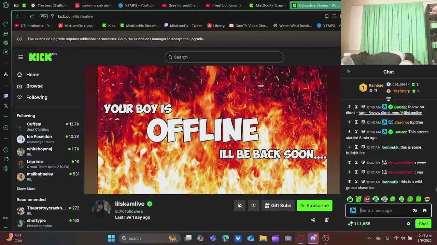The width and height of the screenshot is (437, 245).
Task: Delete BotRix tiktok message
Action: click(349, 107)
